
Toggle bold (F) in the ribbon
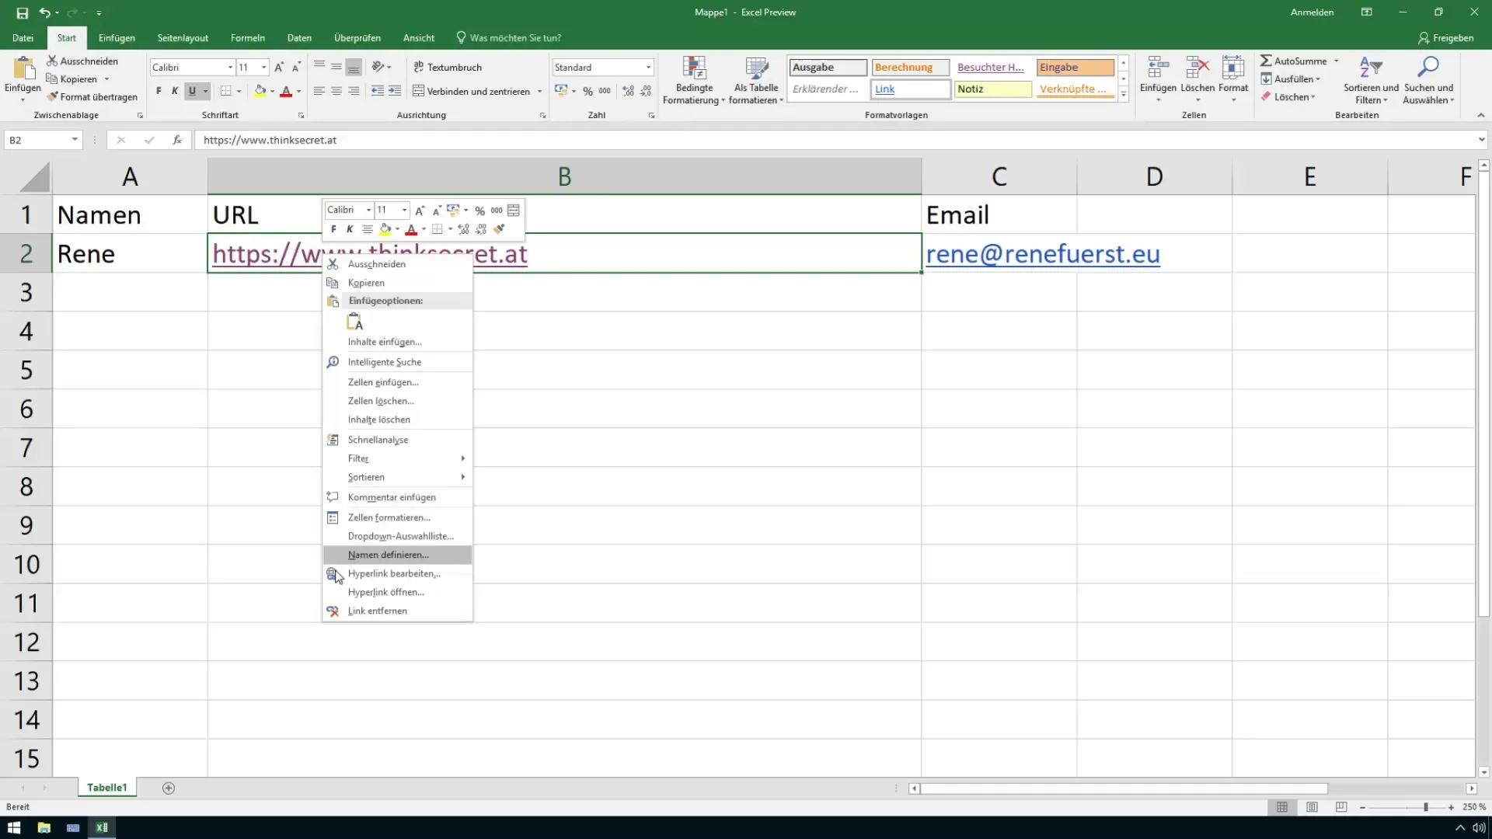(x=159, y=91)
